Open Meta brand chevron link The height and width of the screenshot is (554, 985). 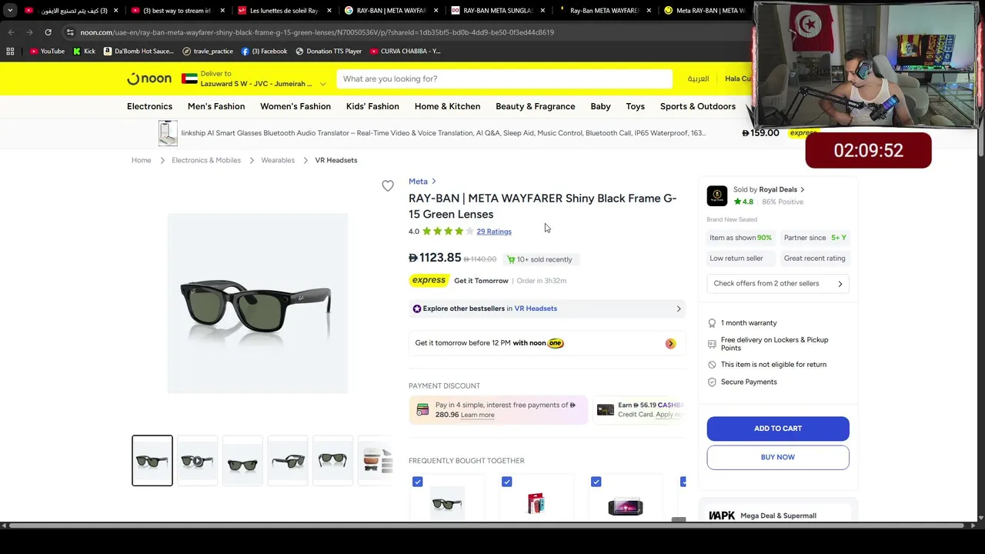coord(434,182)
